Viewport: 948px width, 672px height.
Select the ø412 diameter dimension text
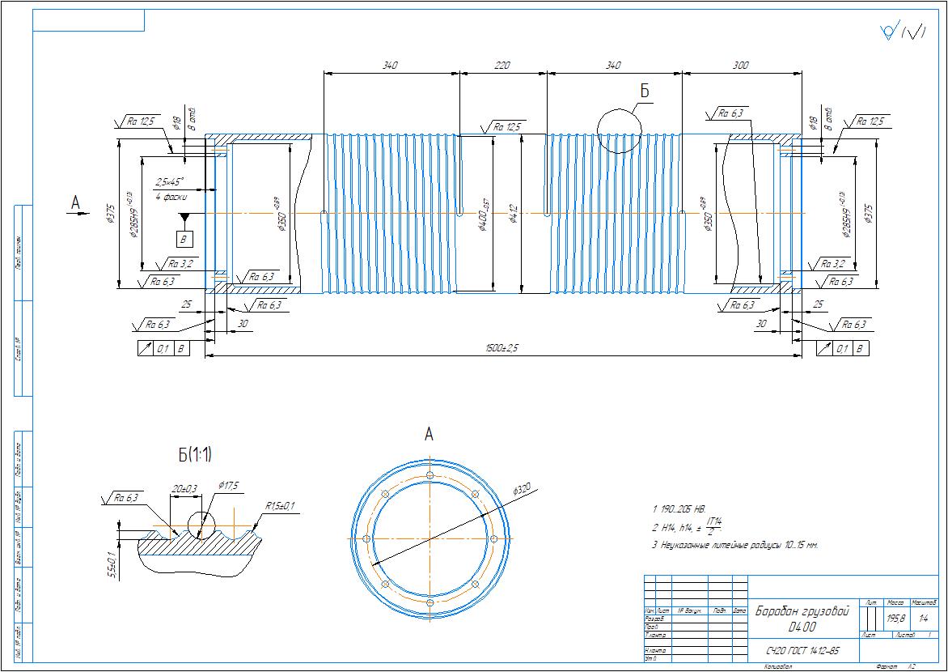point(514,214)
